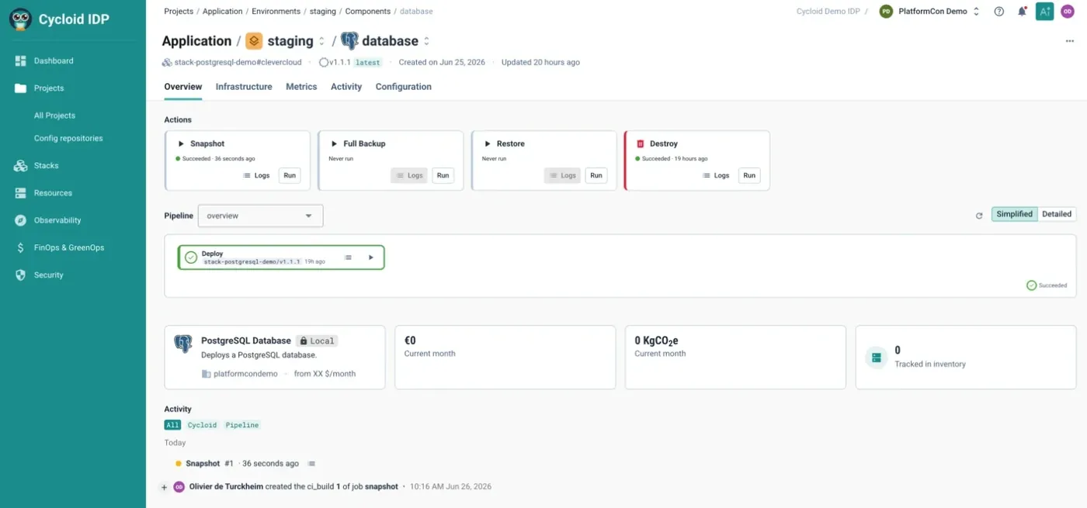Select the Infrastructure tab
Image resolution: width=1087 pixels, height=508 pixels.
pyautogui.click(x=244, y=87)
